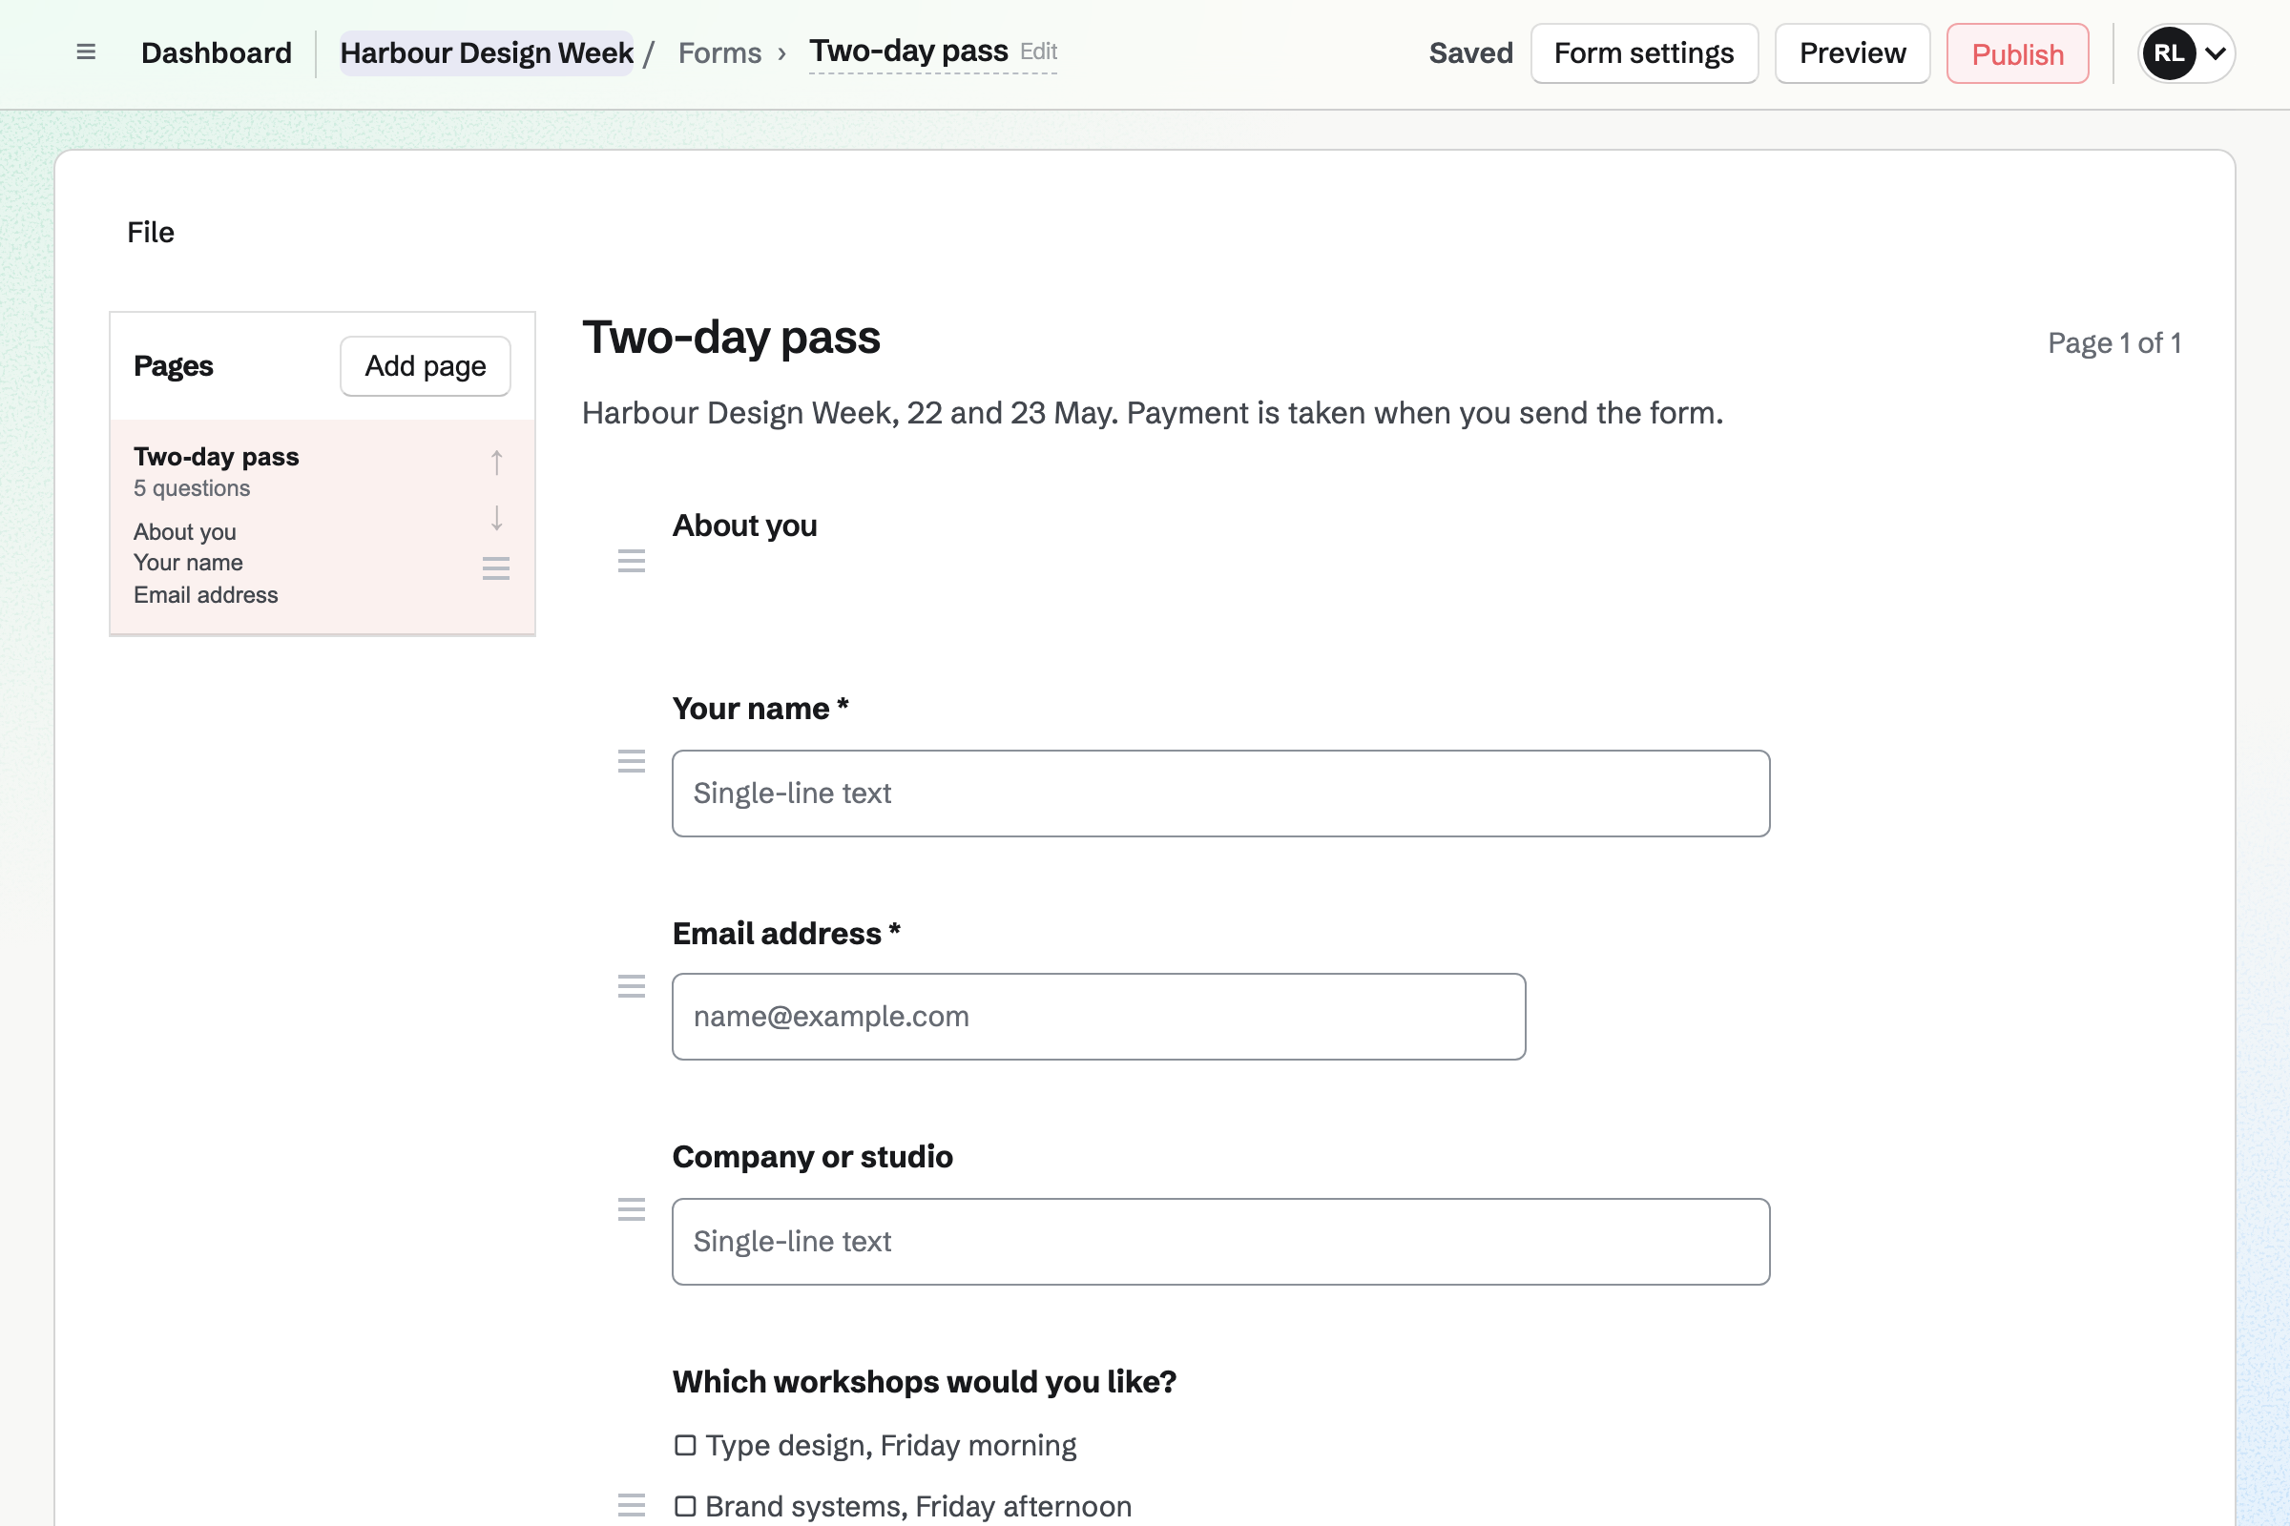Go to Dashboard
The image size is (2290, 1526).
[217, 52]
